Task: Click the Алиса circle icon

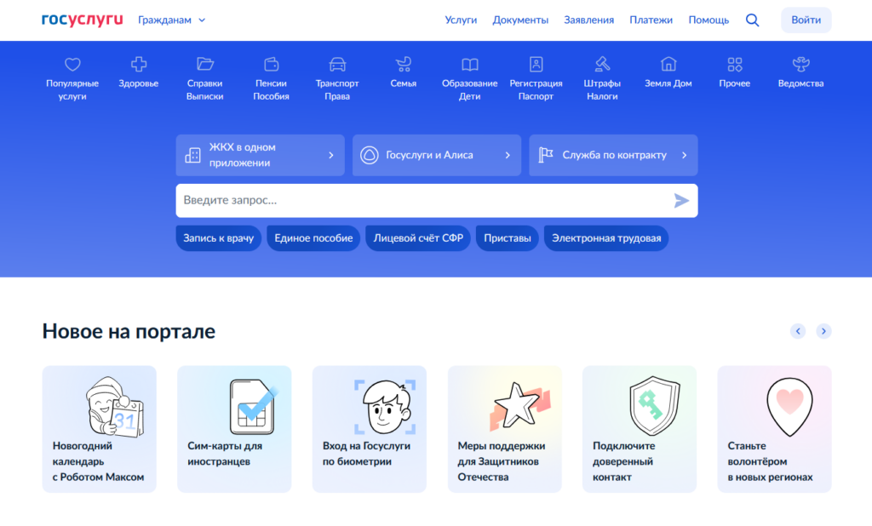Action: tap(370, 155)
